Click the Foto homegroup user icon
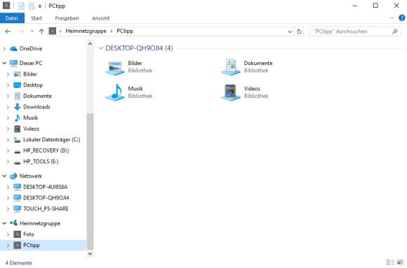The height and width of the screenshot is (268, 407). [17, 234]
